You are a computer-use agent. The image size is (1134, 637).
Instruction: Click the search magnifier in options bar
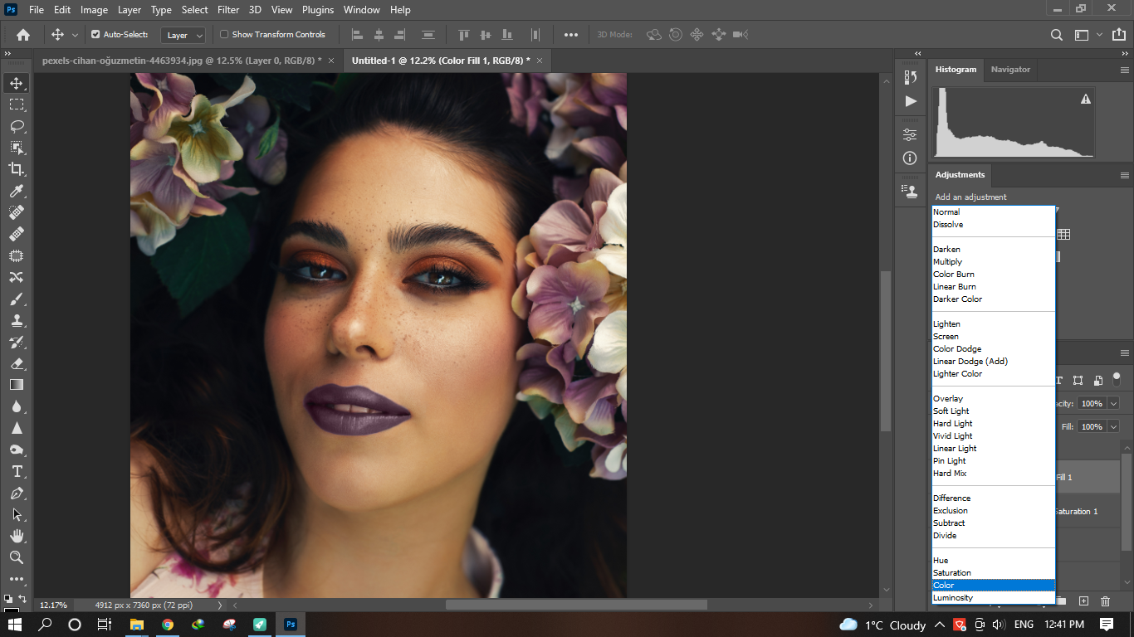1057,35
